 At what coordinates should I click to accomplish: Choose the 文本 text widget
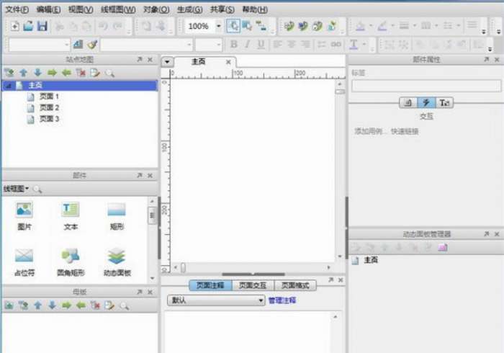(x=71, y=215)
